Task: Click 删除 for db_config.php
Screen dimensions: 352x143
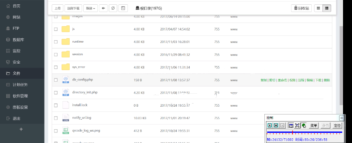Action: click(x=327, y=80)
